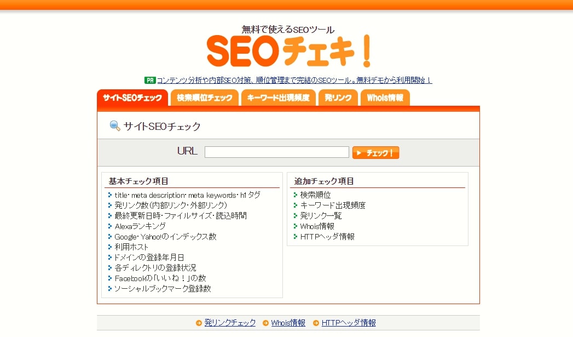573x337 pixels.
Task: Click 最終更新日時・ファイルサイズ・読込時間 item
Action: tap(181, 216)
